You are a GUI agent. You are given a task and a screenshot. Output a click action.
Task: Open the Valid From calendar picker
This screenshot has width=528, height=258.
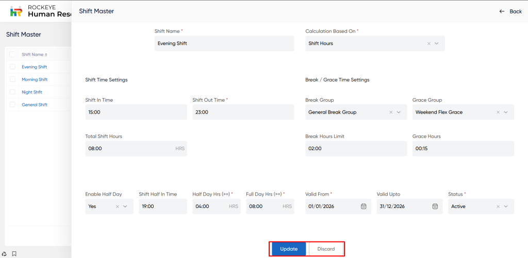364,206
